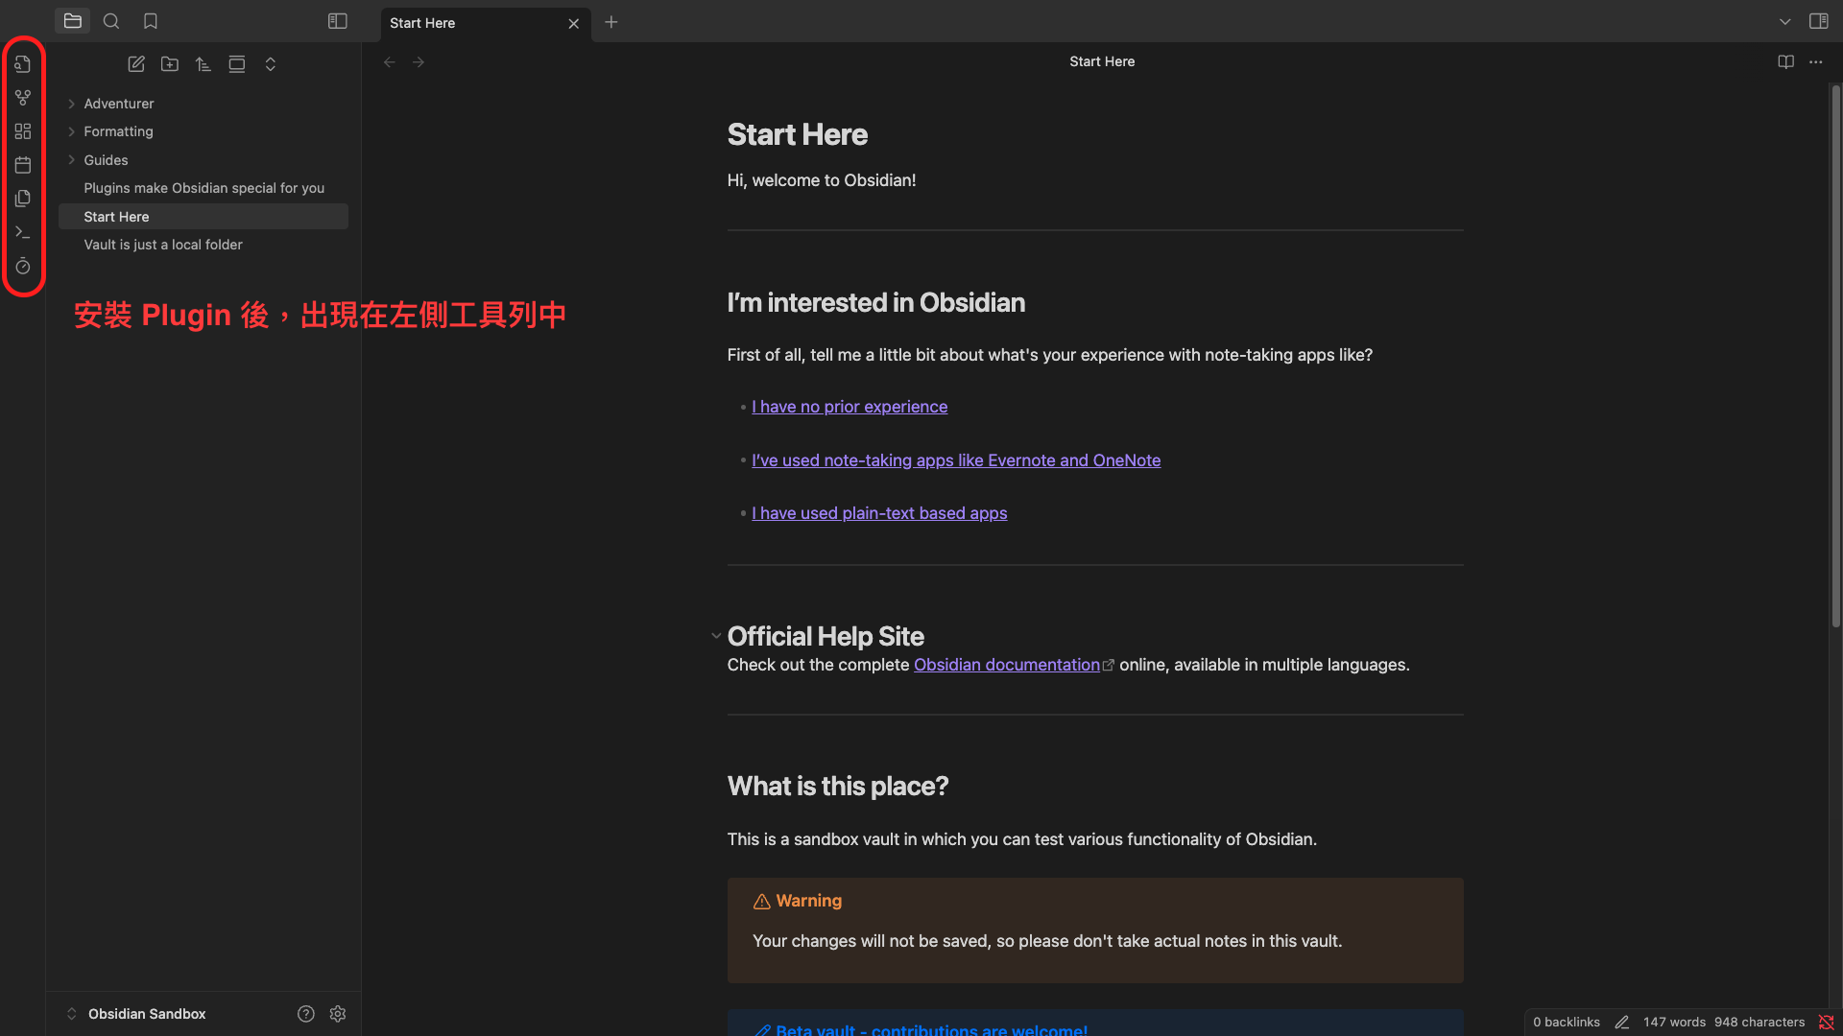Viewport: 1843px width, 1036px height.
Task: Click 'Hi, welcome to Obsidian!' text
Action: pos(822,180)
